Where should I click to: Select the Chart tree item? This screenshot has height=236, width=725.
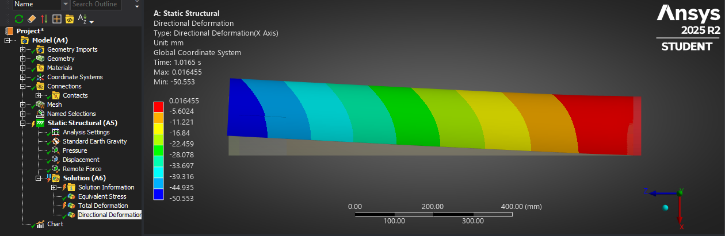point(55,224)
